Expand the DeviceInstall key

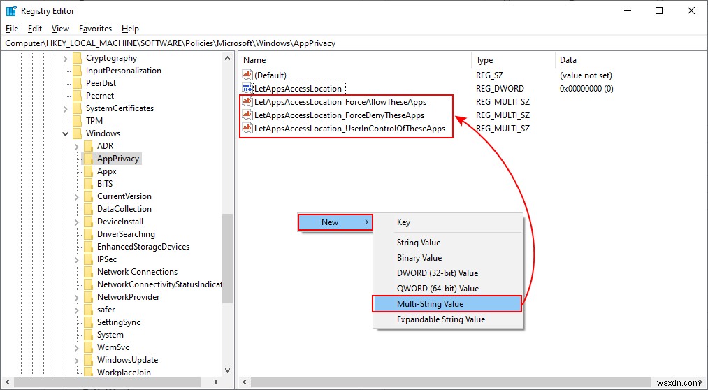(77, 222)
